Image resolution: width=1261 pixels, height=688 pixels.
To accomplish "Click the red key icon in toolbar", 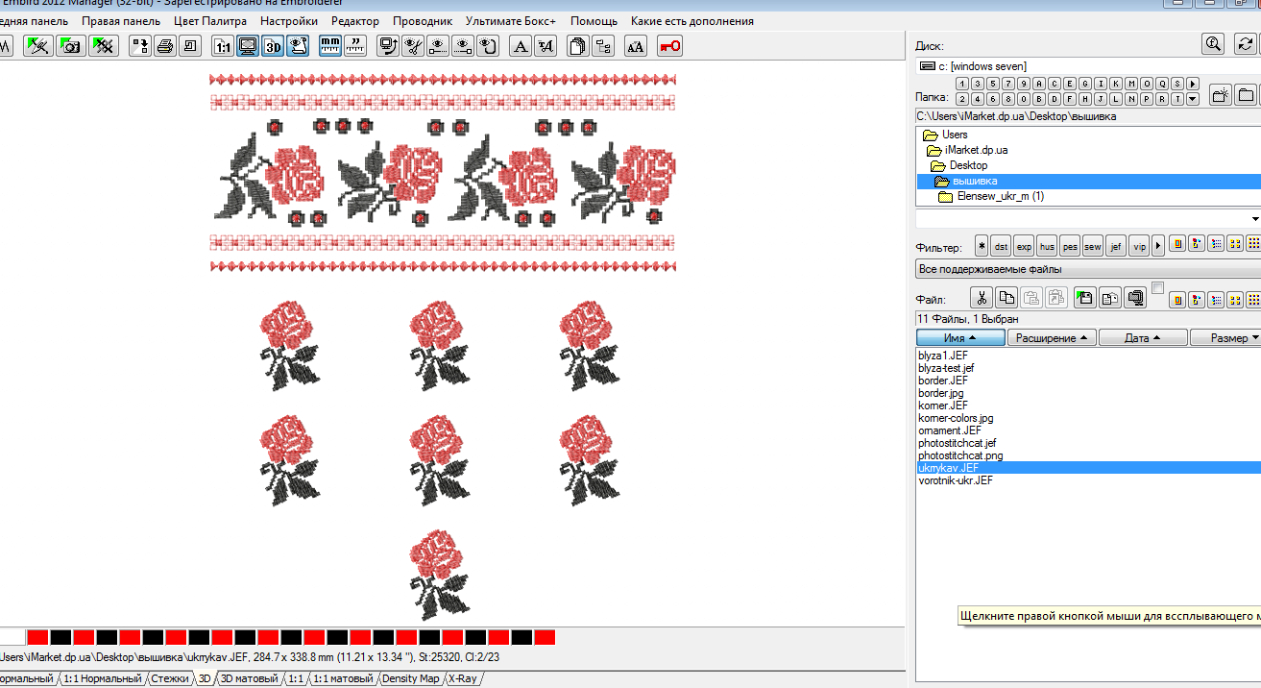I will pyautogui.click(x=669, y=45).
